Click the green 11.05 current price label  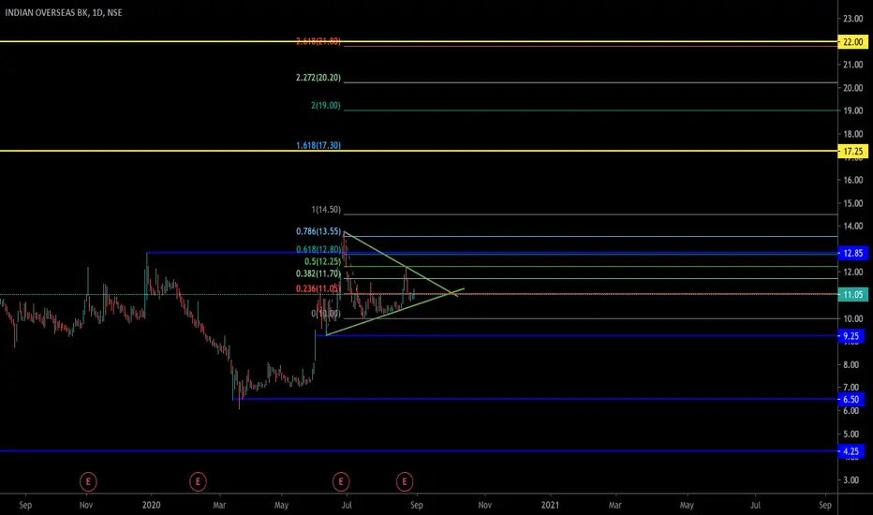852,295
